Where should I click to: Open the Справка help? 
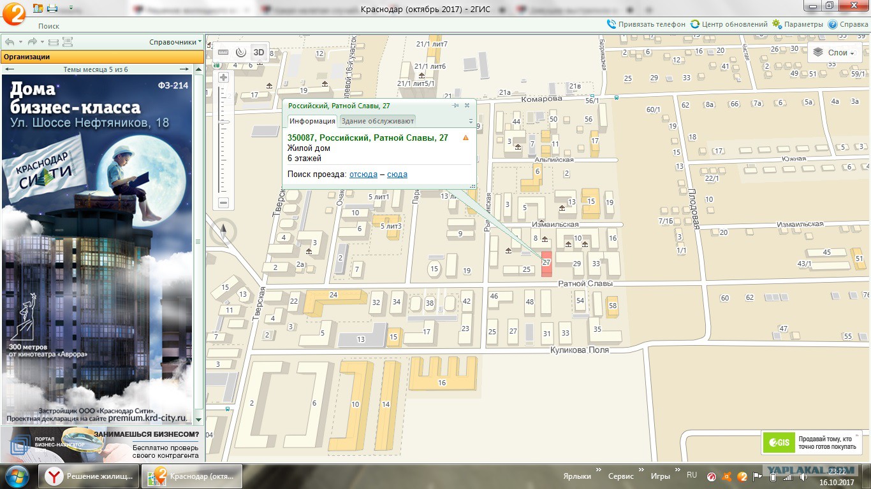(x=848, y=24)
